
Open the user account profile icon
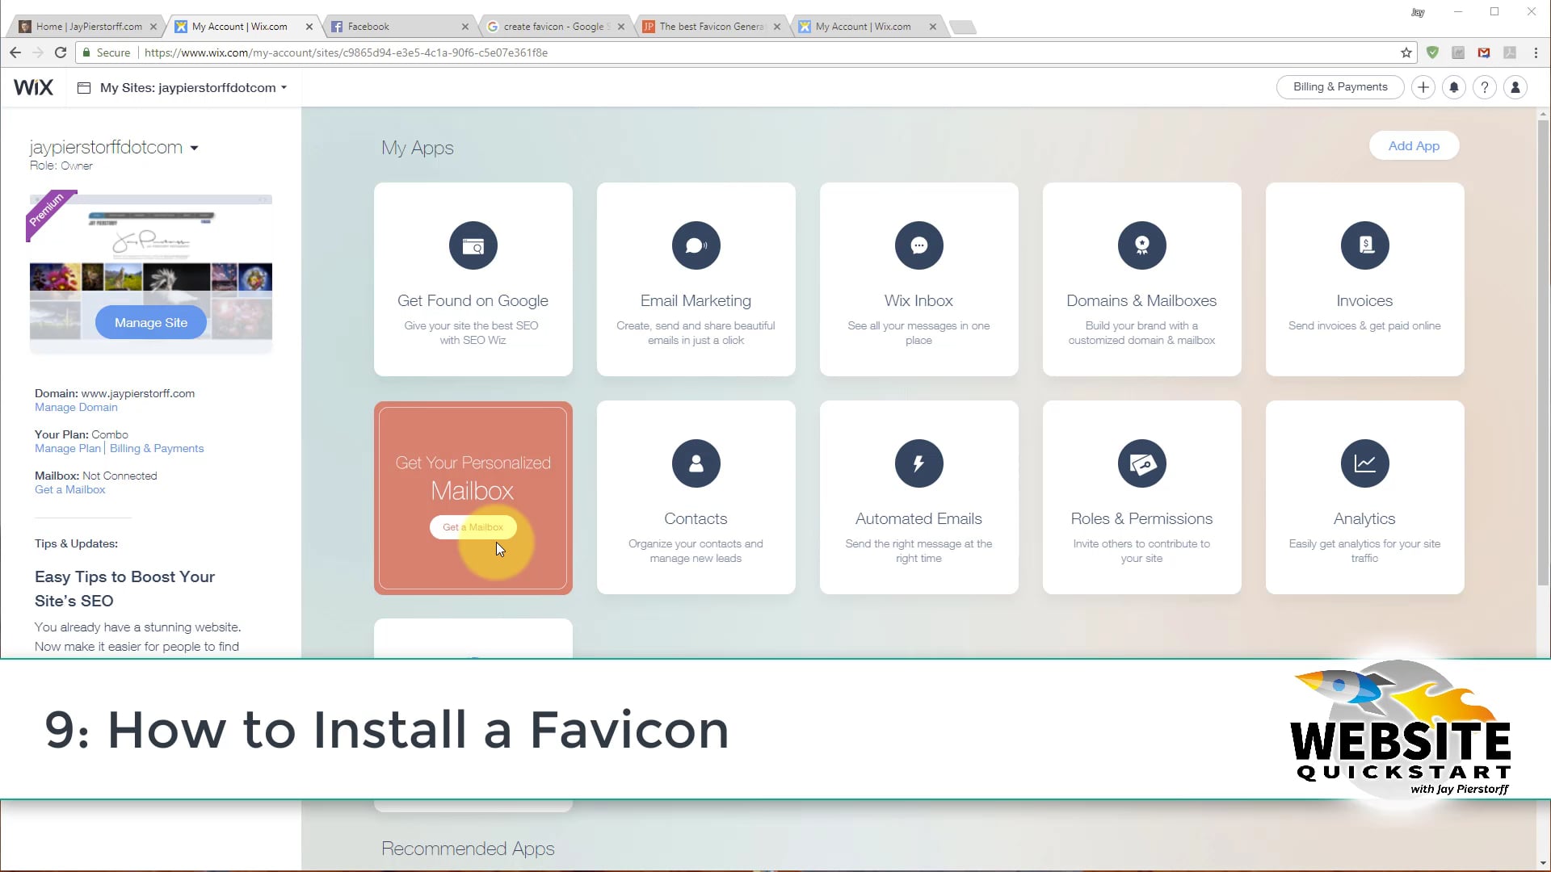(x=1516, y=87)
